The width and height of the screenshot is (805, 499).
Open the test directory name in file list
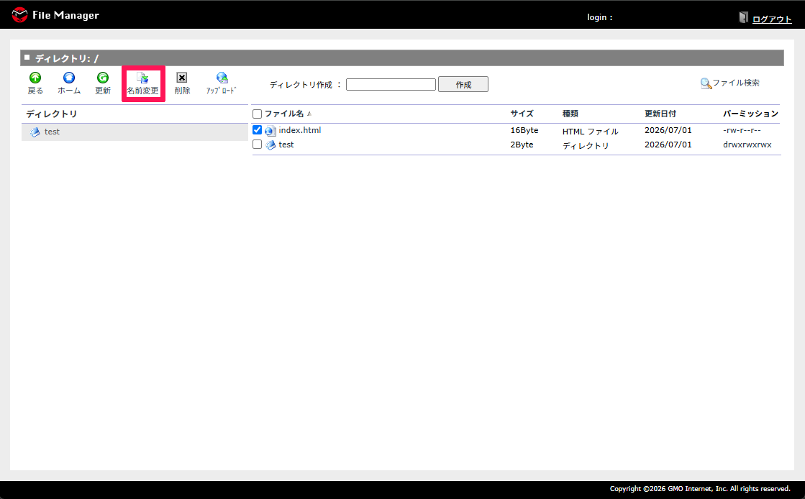tap(286, 145)
